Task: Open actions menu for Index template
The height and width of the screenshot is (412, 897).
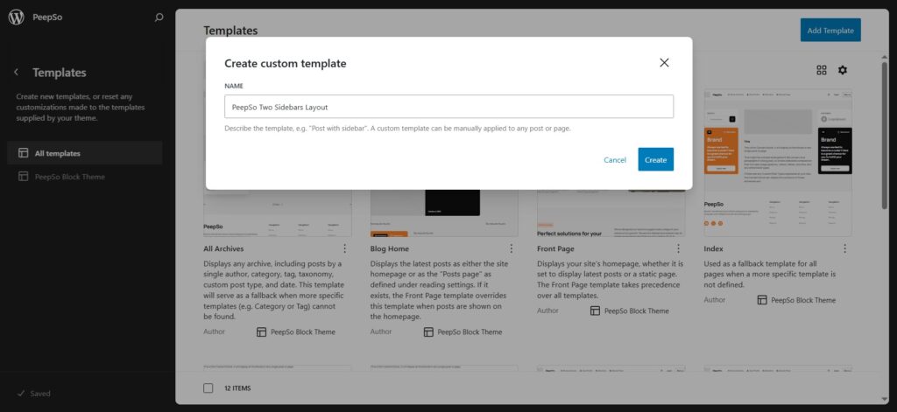Action: pos(845,248)
